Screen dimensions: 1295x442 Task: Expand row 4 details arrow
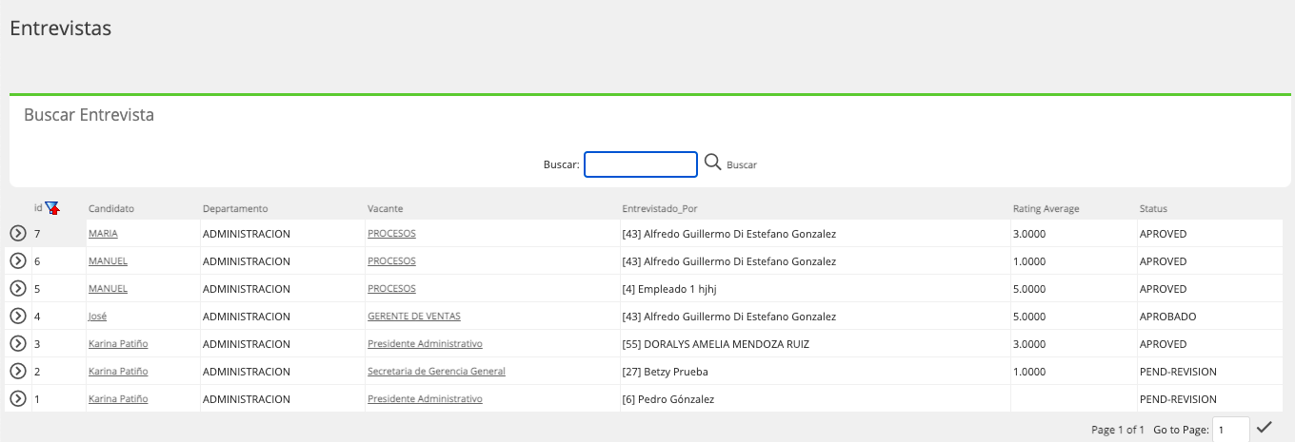[17, 316]
